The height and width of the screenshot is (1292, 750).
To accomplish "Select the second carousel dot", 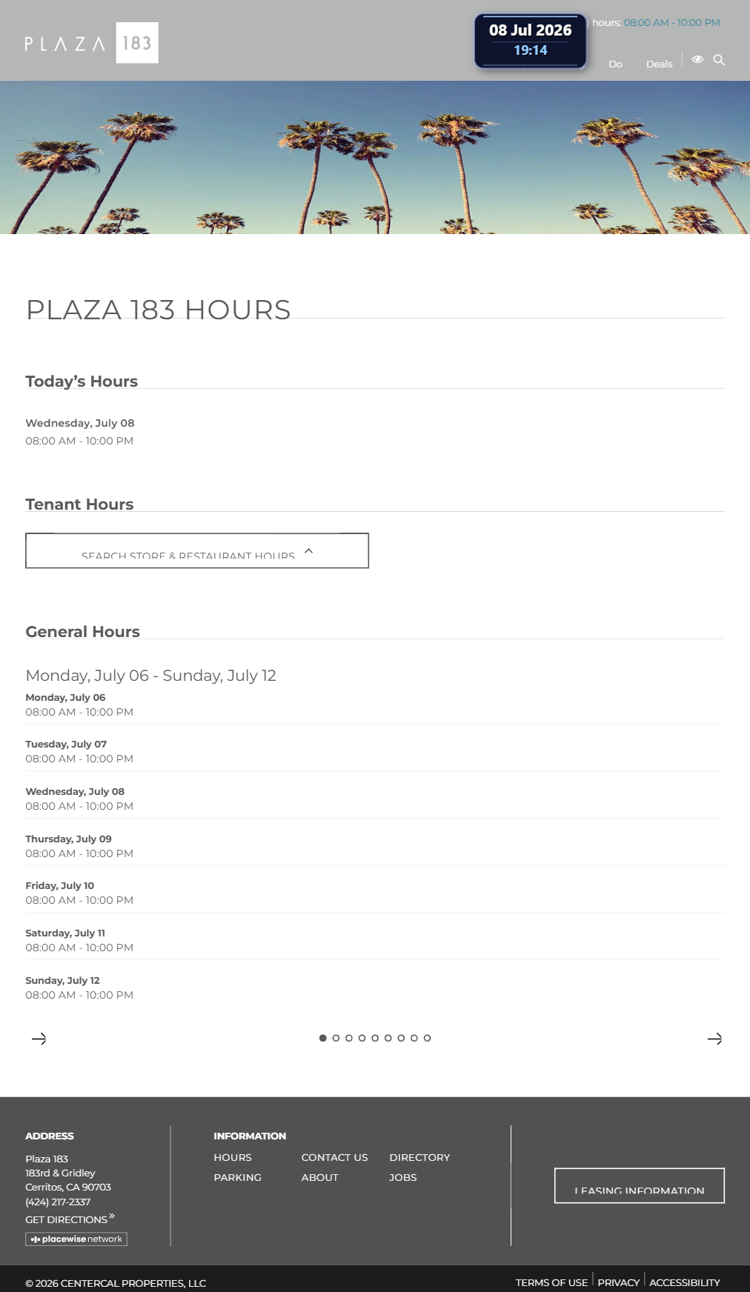I will [x=336, y=1038].
